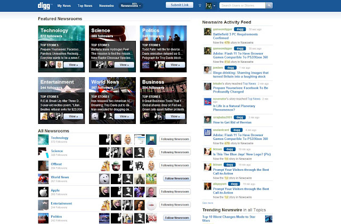The height and width of the screenshot is (224, 341).
Task: Toggle Following Newsroom for Technology
Action: click(x=175, y=139)
